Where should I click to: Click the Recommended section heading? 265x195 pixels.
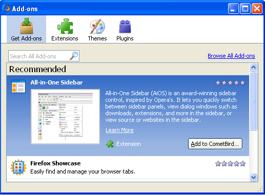click(37, 69)
